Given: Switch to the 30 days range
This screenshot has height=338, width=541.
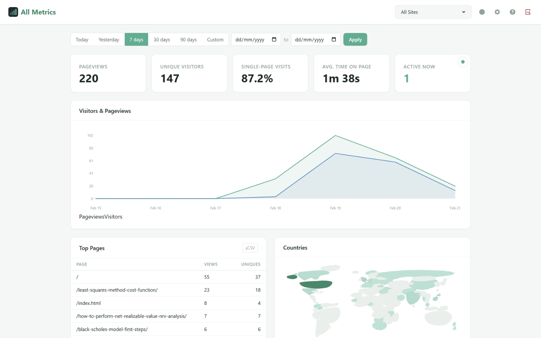Looking at the screenshot, I should pos(162,40).
